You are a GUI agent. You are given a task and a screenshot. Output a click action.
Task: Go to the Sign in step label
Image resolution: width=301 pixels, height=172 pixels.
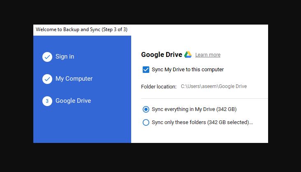tap(65, 57)
